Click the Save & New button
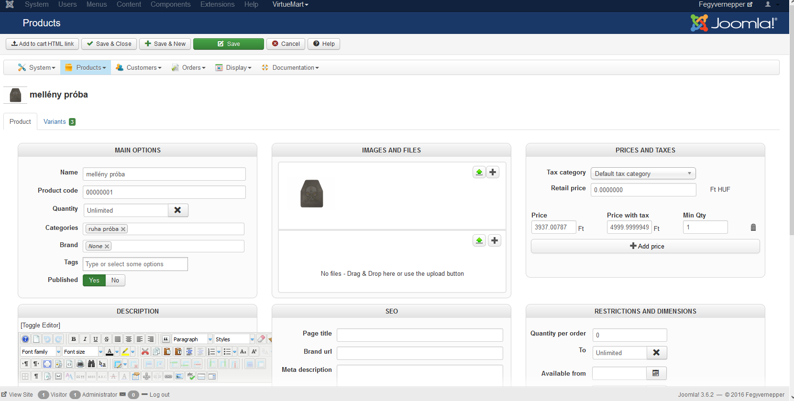Viewport: 794px width, 401px height. [165, 44]
